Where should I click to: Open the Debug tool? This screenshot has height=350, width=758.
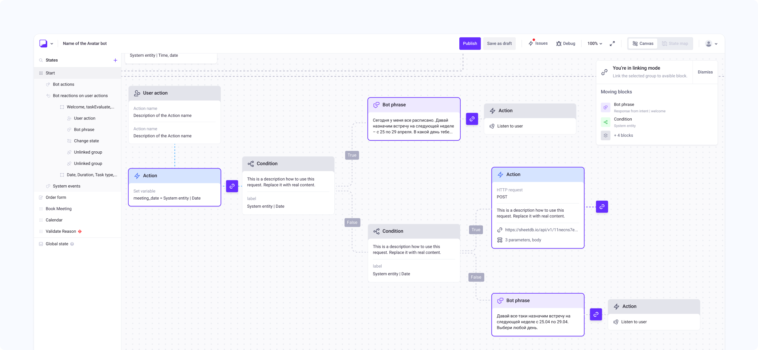click(x=566, y=43)
